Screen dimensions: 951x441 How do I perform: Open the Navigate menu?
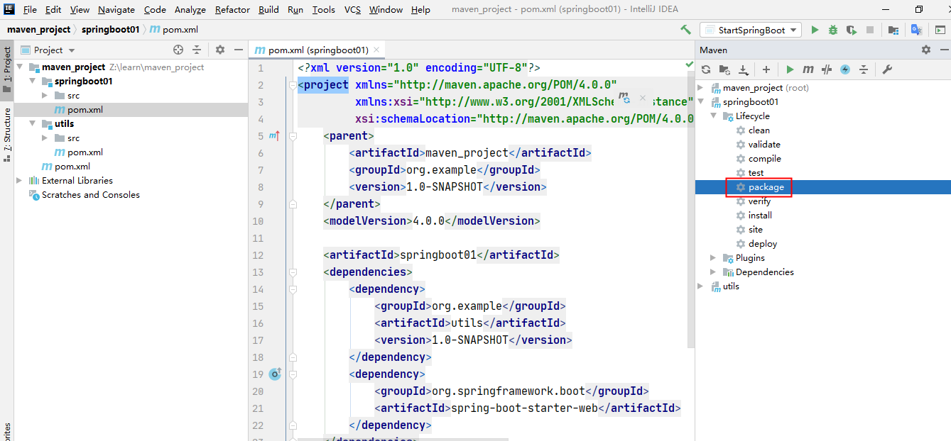[x=116, y=9]
